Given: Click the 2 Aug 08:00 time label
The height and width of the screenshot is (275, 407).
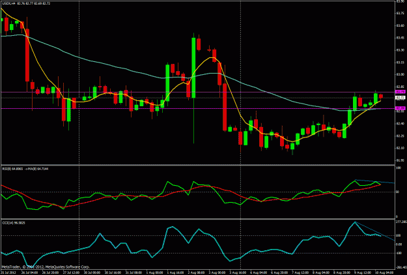Looking at the screenshot, I should click(x=195, y=272).
